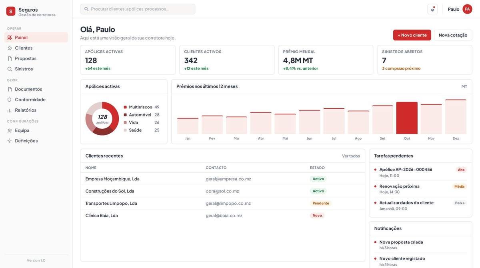
Task: Open notification Nova proposta criada
Action: (401, 242)
